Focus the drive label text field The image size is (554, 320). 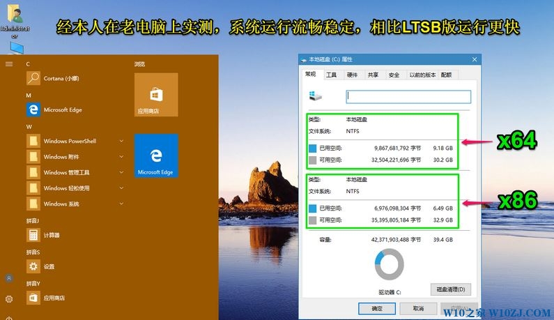point(408,96)
